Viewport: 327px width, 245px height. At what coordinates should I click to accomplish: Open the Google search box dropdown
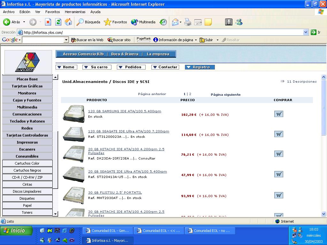tap(66, 40)
